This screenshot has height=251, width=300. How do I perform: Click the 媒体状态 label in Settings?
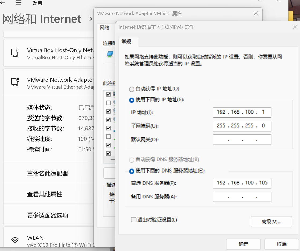[39, 107]
